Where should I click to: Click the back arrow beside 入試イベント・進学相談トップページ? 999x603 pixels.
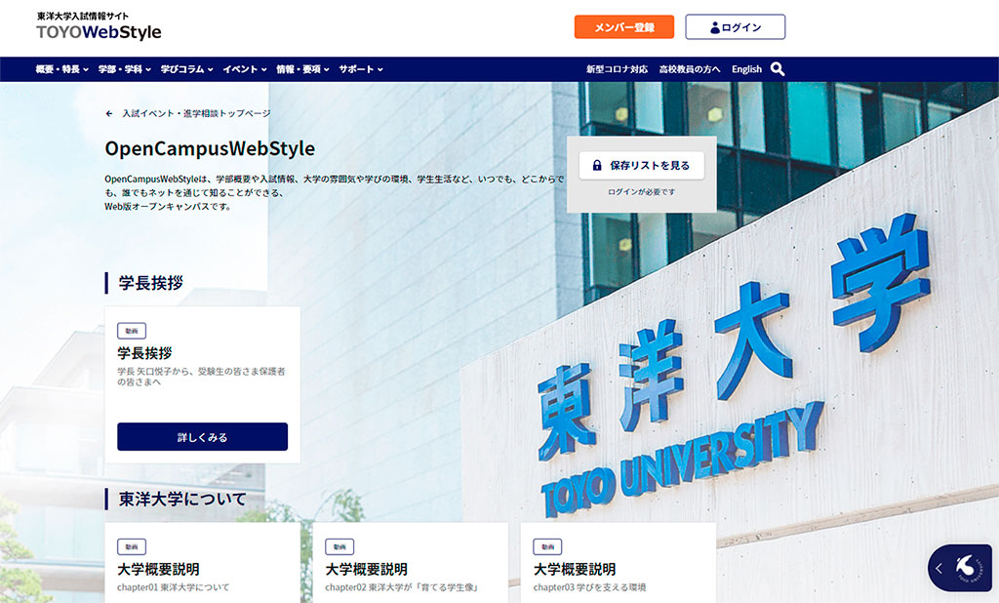(109, 113)
